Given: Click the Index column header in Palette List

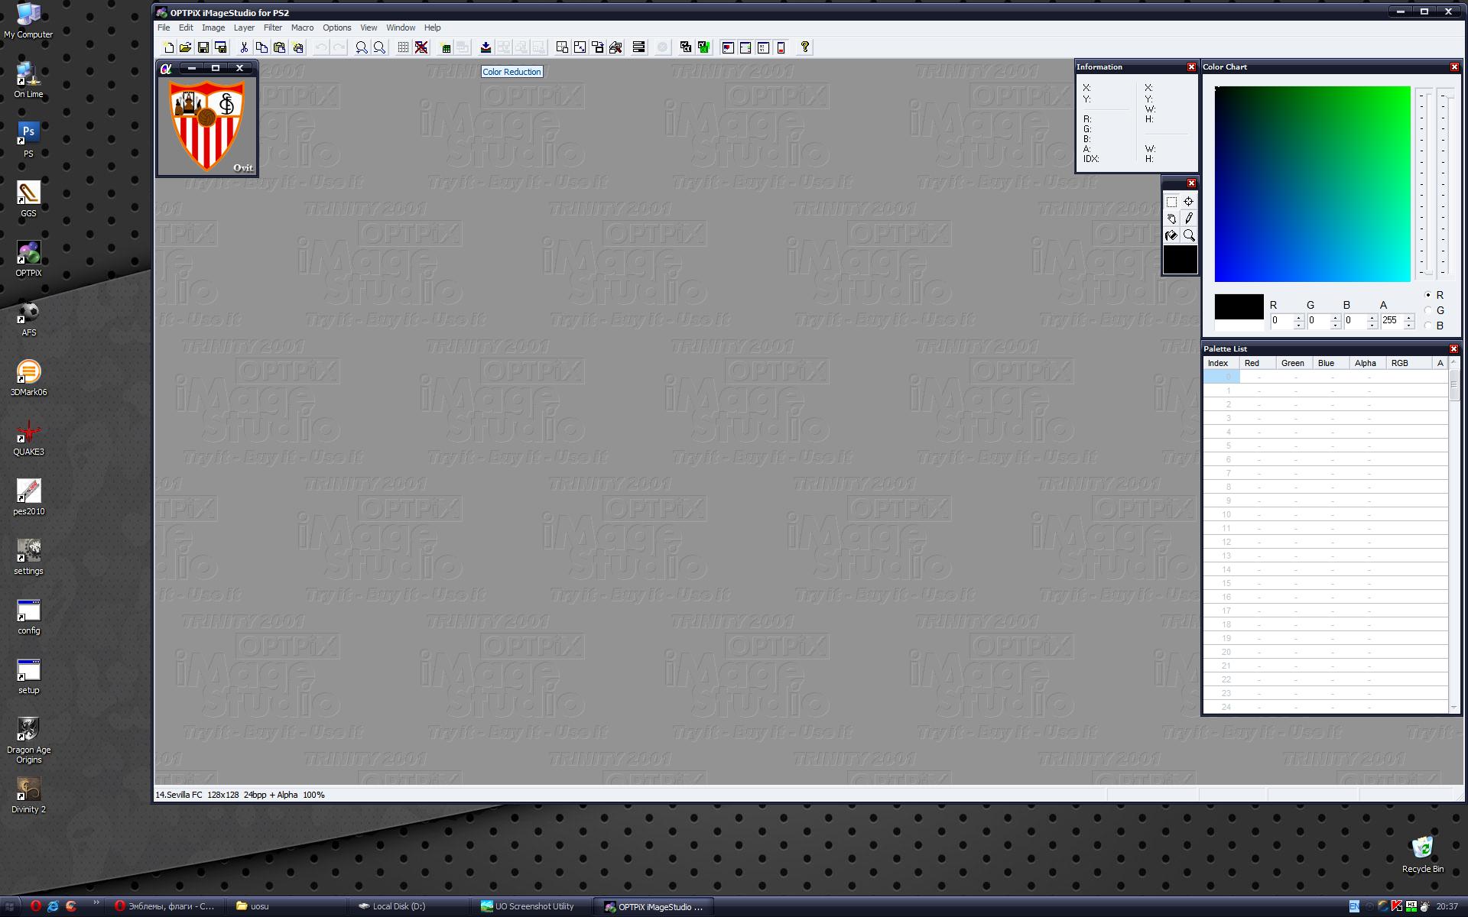Looking at the screenshot, I should 1222,363.
